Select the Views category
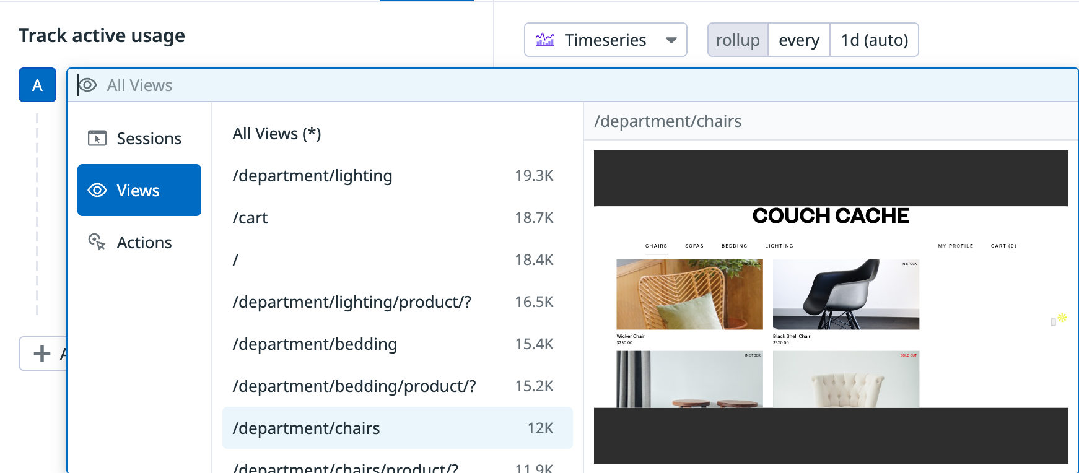 [139, 190]
